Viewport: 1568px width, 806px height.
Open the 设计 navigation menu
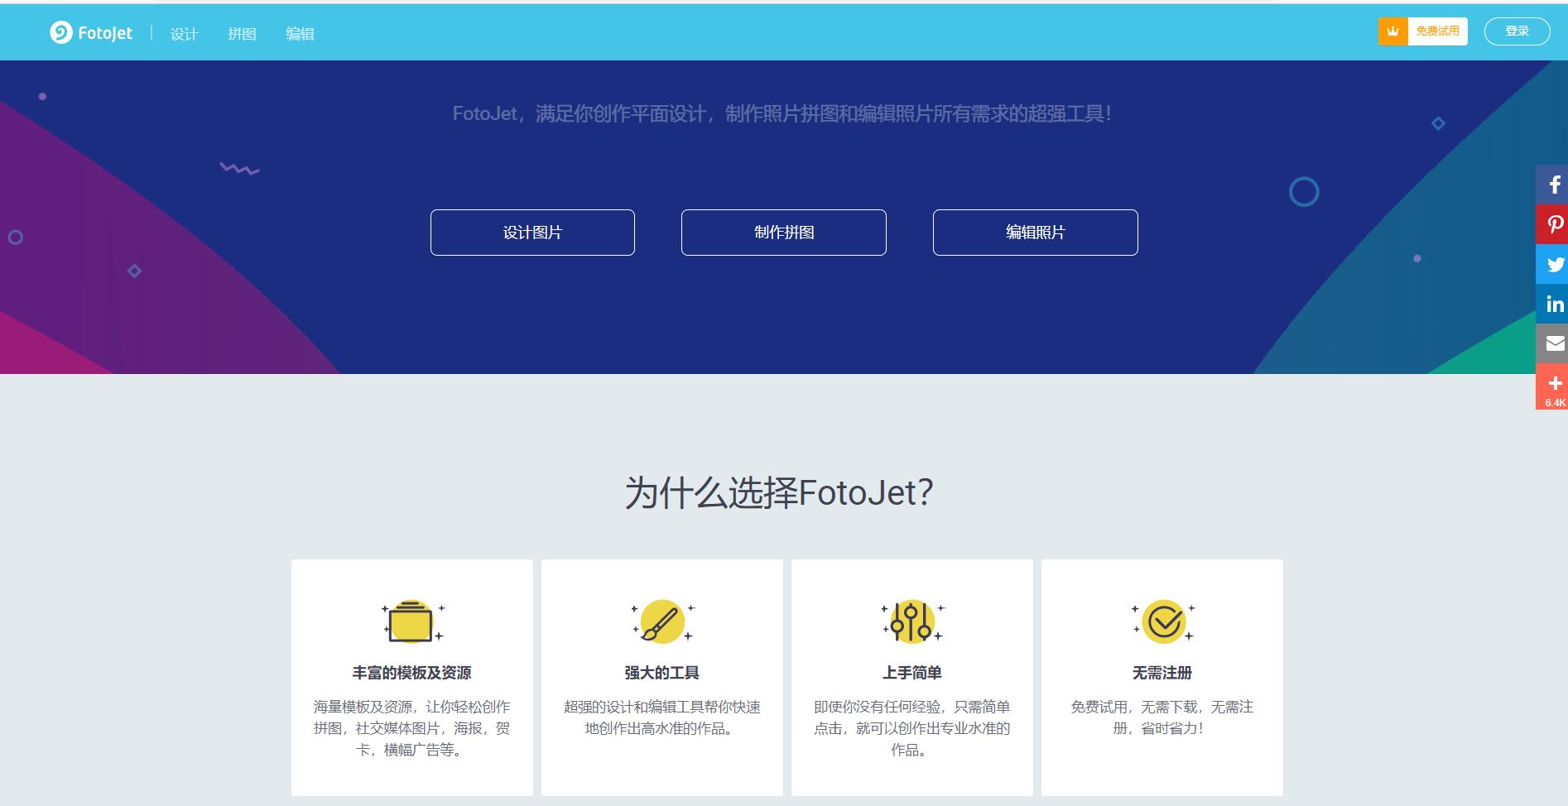tap(184, 34)
